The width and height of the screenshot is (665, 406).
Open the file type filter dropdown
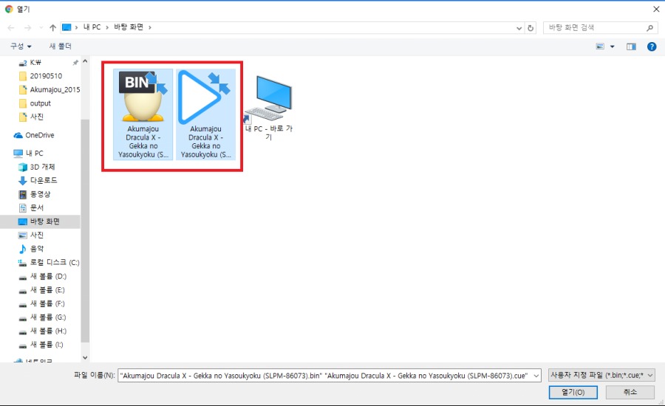(x=601, y=375)
